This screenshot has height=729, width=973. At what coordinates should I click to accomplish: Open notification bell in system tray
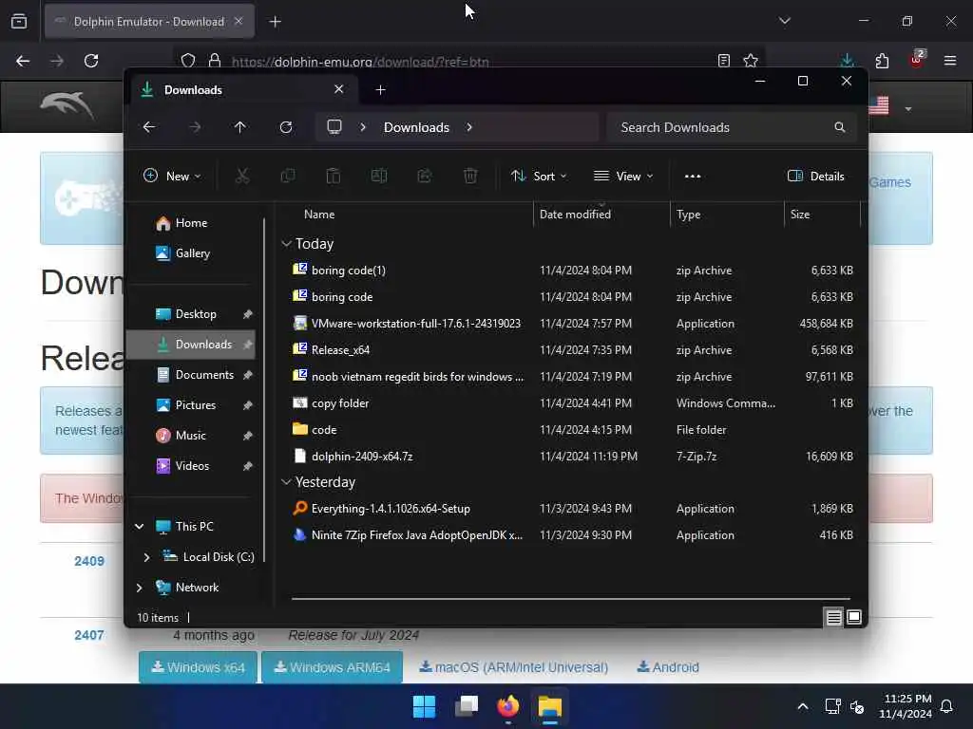(947, 706)
